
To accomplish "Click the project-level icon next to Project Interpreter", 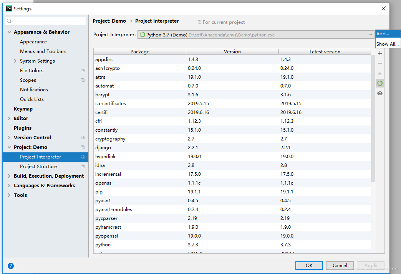I will (83, 157).
